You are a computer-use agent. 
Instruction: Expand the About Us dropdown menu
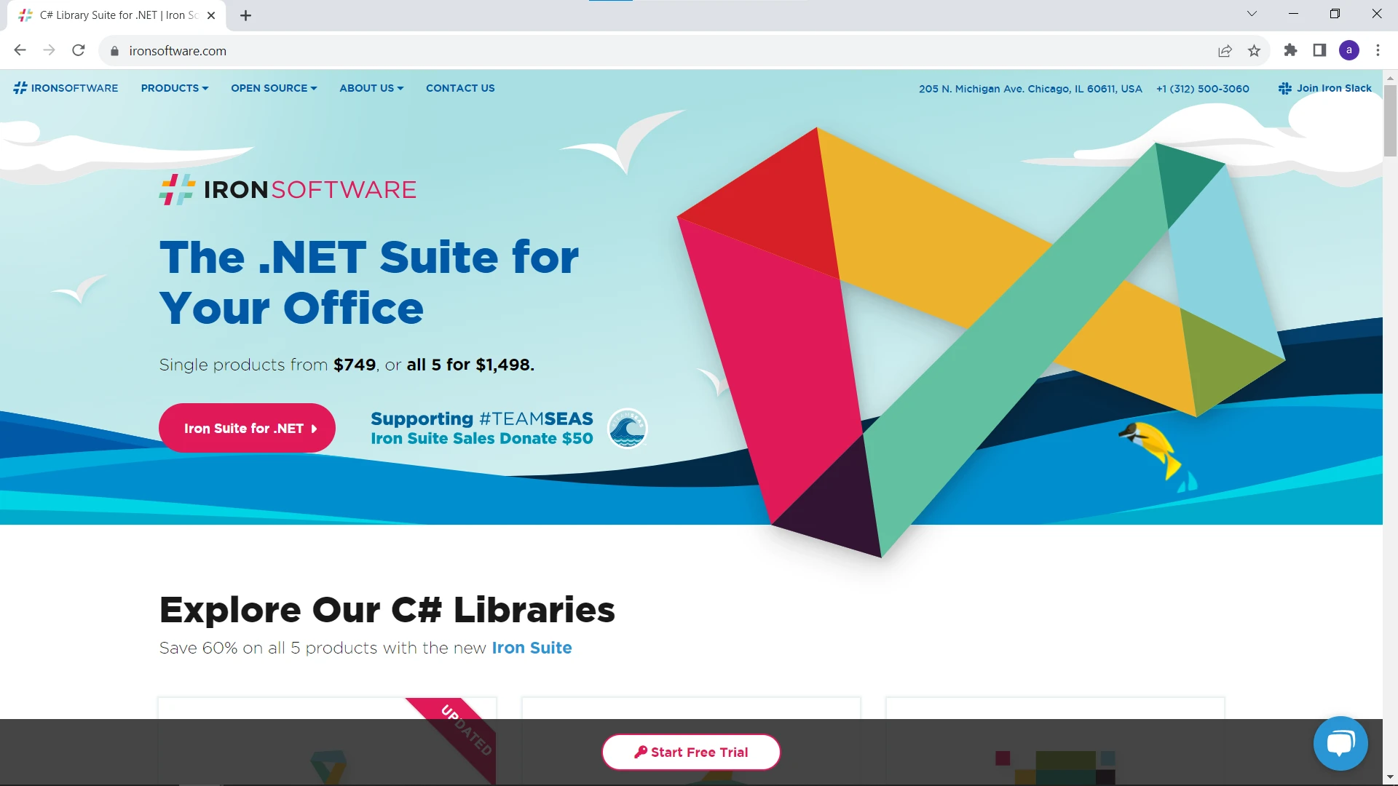pyautogui.click(x=371, y=88)
